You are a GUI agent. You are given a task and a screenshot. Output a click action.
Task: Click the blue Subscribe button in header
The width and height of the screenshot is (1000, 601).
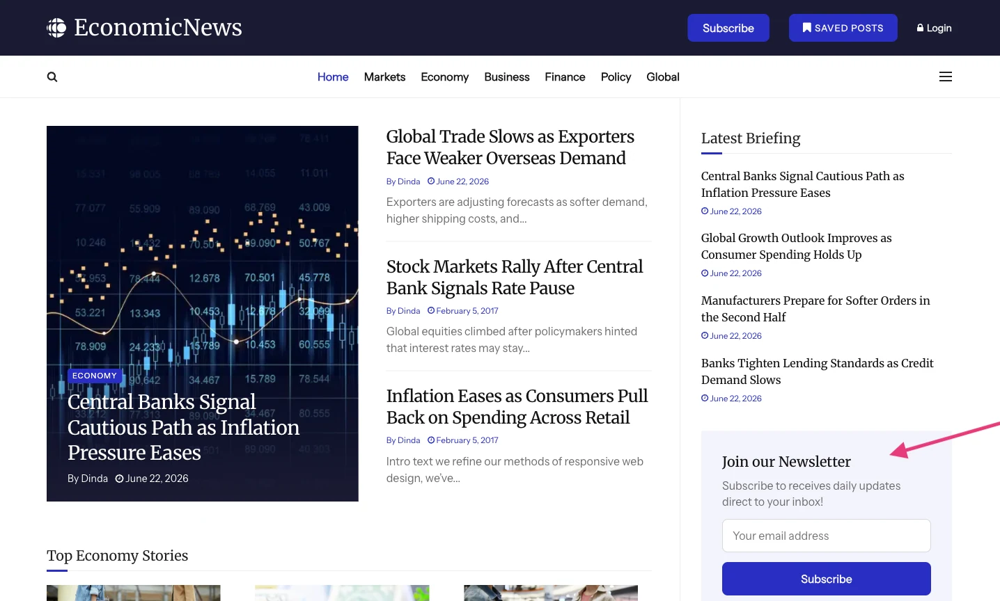728,28
